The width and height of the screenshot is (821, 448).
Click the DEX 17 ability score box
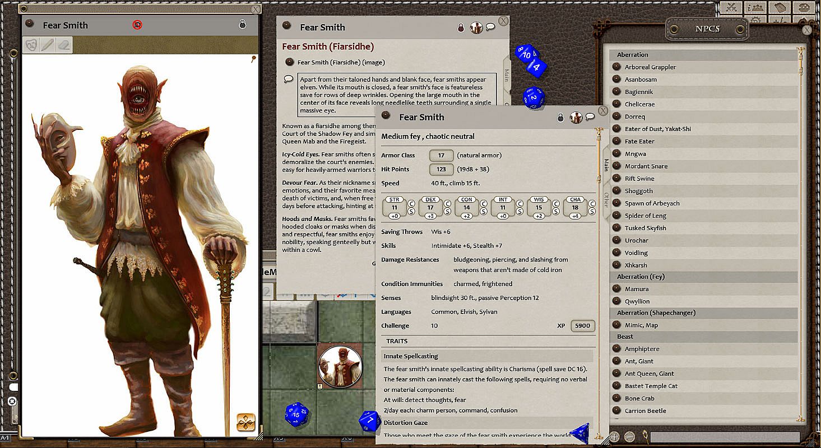click(430, 207)
